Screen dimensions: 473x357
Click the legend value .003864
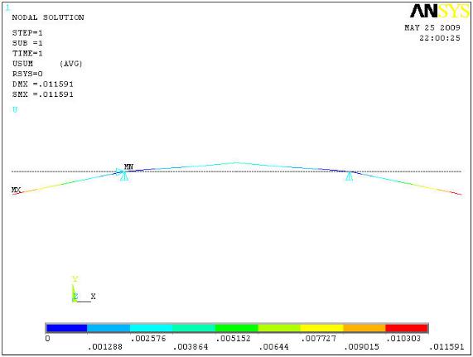point(191,347)
